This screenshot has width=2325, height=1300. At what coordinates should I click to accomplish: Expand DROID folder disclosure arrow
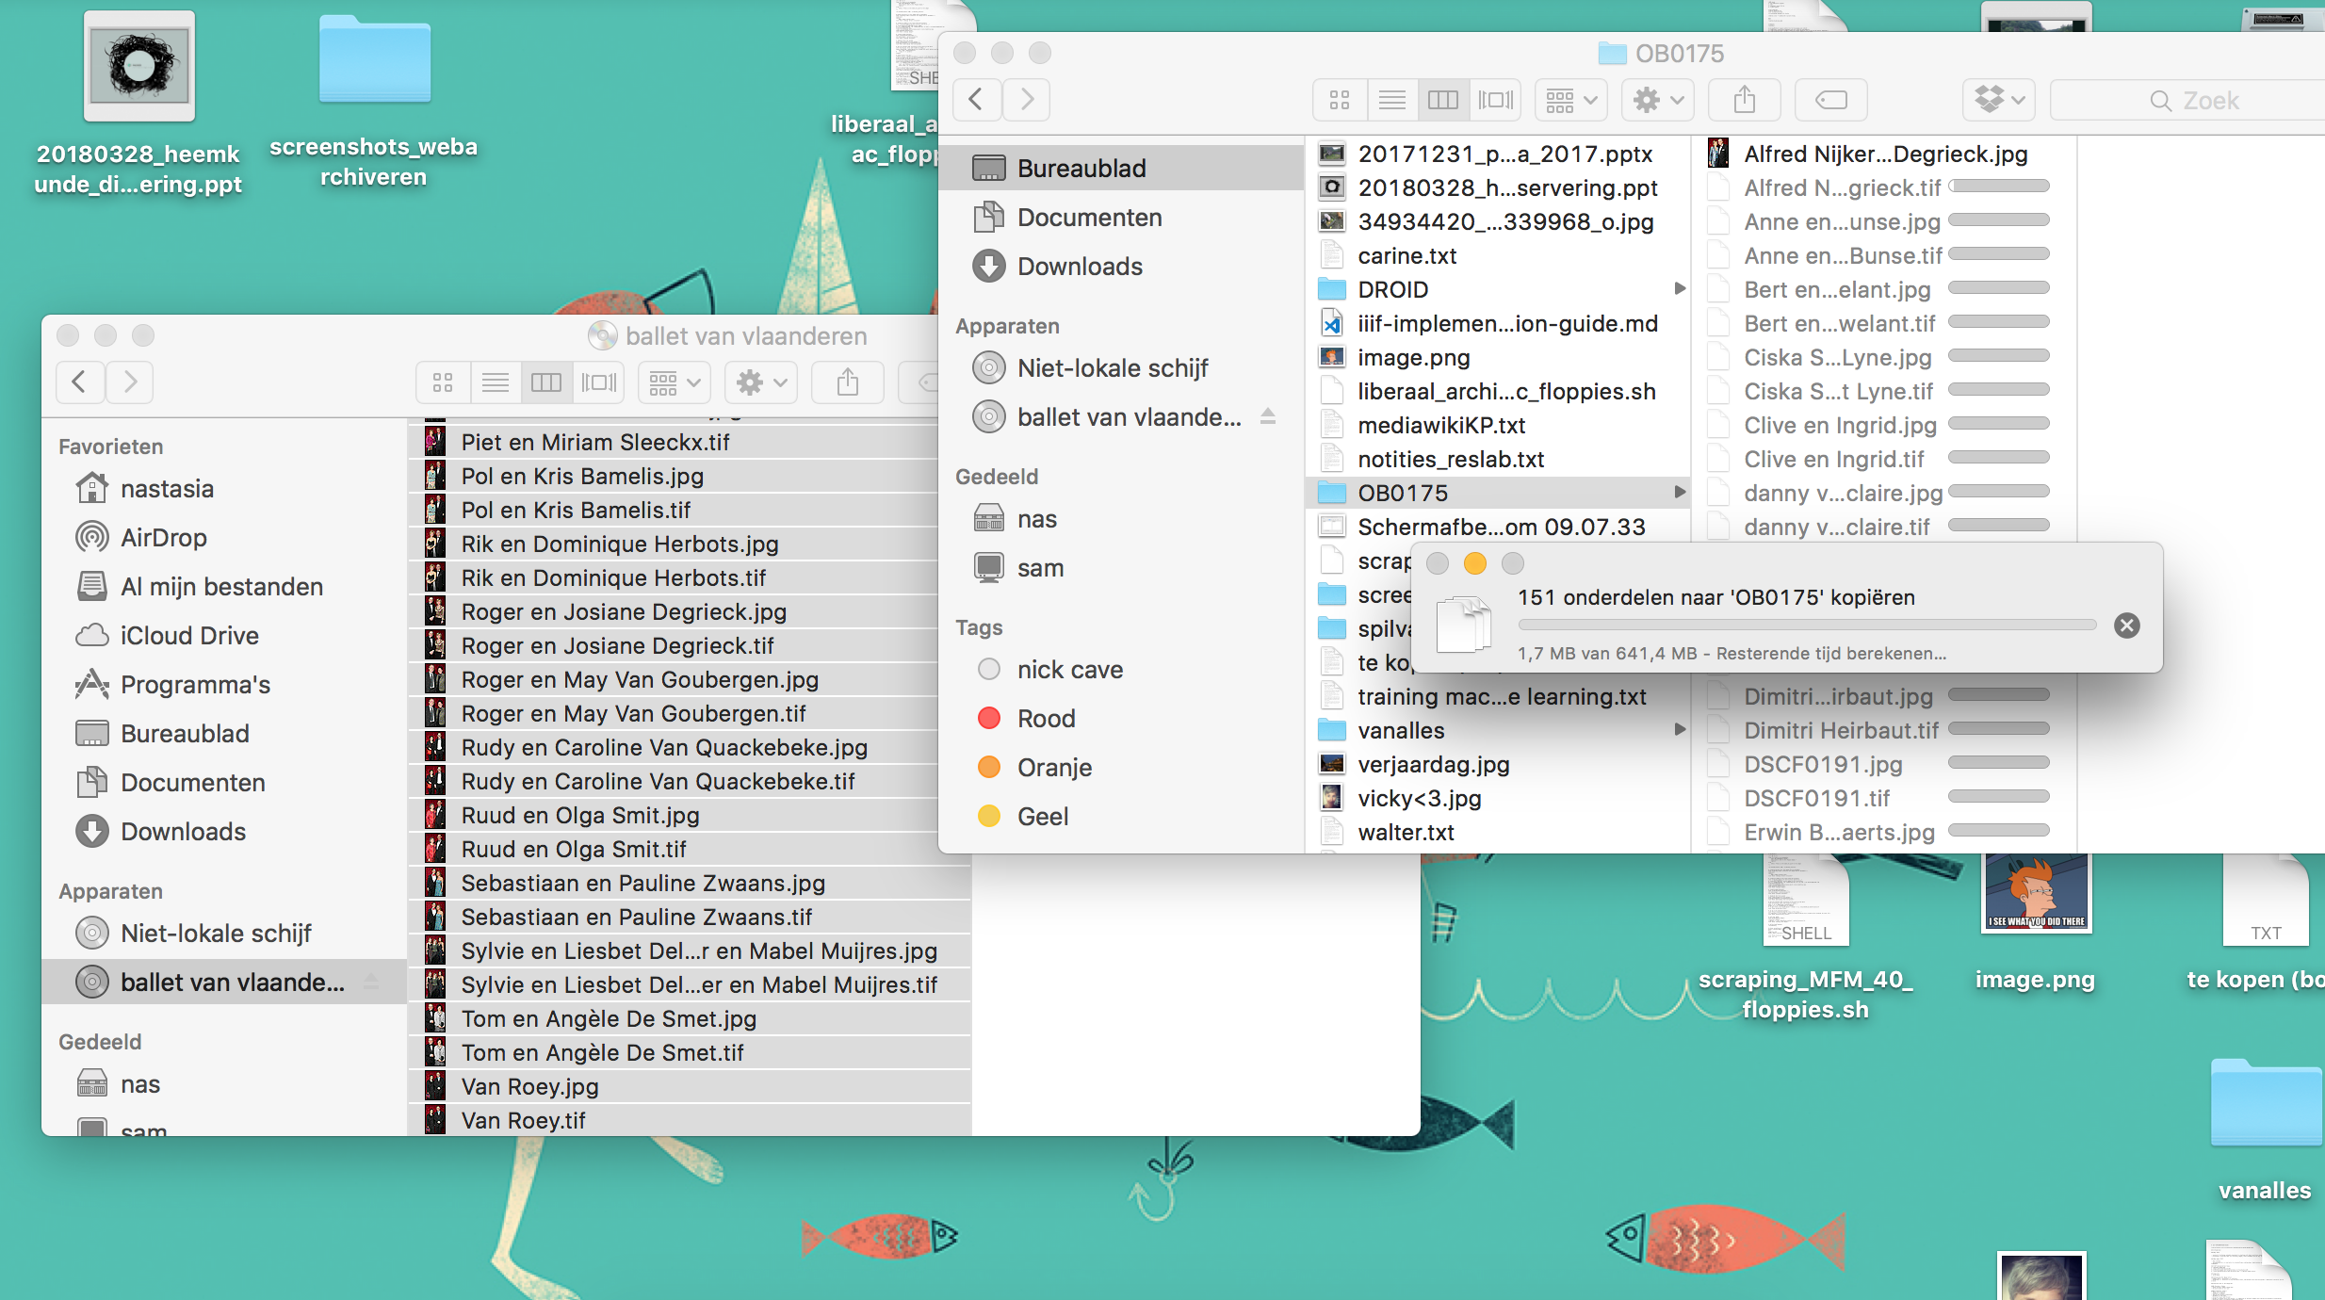pyautogui.click(x=1679, y=289)
